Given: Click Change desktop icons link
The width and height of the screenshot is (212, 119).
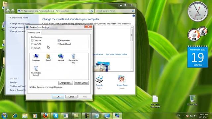Looking at the screenshot, I should click(20, 23).
